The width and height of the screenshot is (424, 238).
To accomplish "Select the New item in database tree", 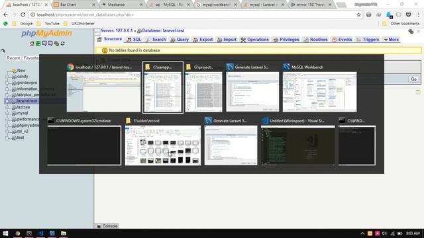I will pos(21,71).
